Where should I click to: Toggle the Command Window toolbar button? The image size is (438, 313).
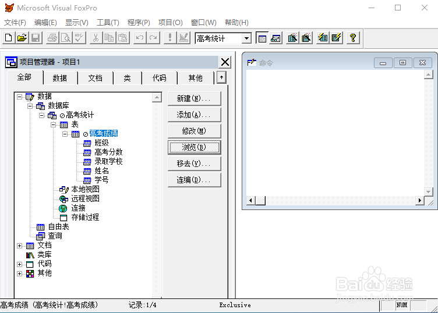coord(262,38)
